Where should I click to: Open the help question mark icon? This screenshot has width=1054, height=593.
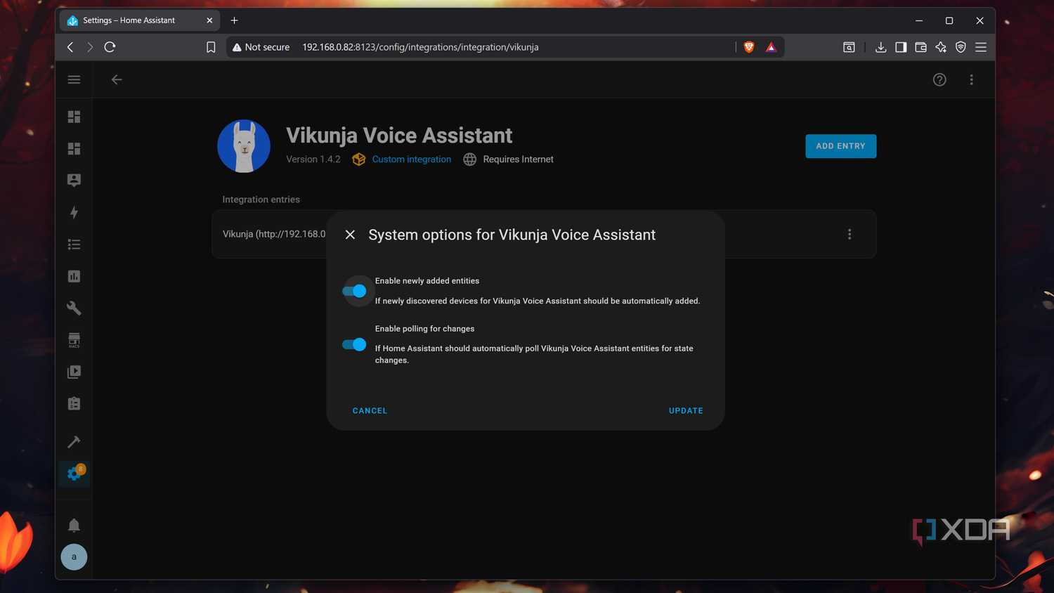pyautogui.click(x=939, y=80)
